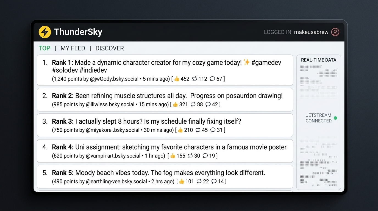Screen dimensions: 378x211
Task: Click the REAL-TIME DATA panel header
Action: [318, 60]
